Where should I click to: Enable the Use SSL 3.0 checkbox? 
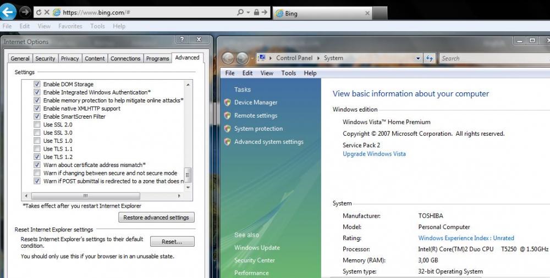pos(37,132)
